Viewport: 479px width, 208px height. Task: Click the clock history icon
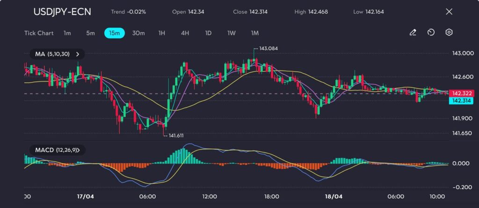point(431,33)
